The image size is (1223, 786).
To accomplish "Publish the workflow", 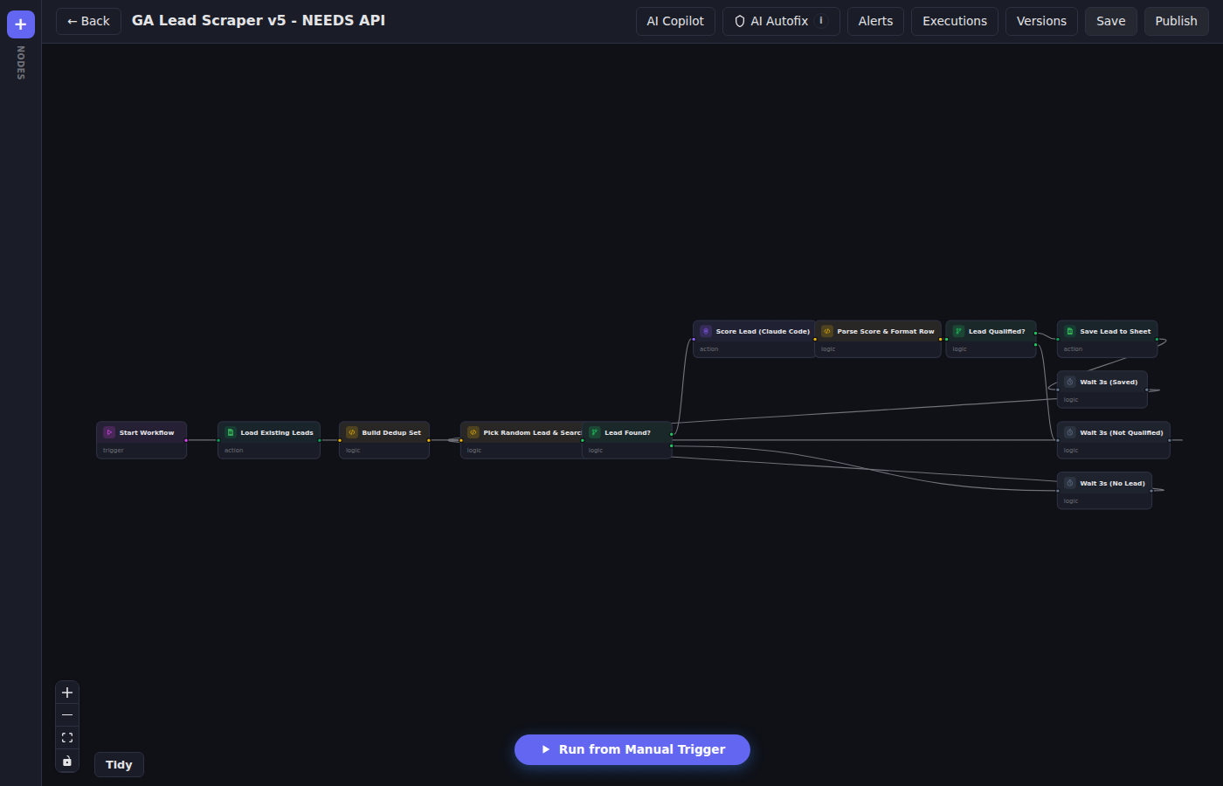I will click(x=1176, y=21).
